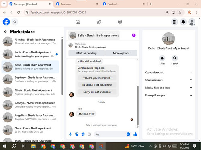Click back arrow next to Marketplace
The image size is (201, 150).
(6, 32)
